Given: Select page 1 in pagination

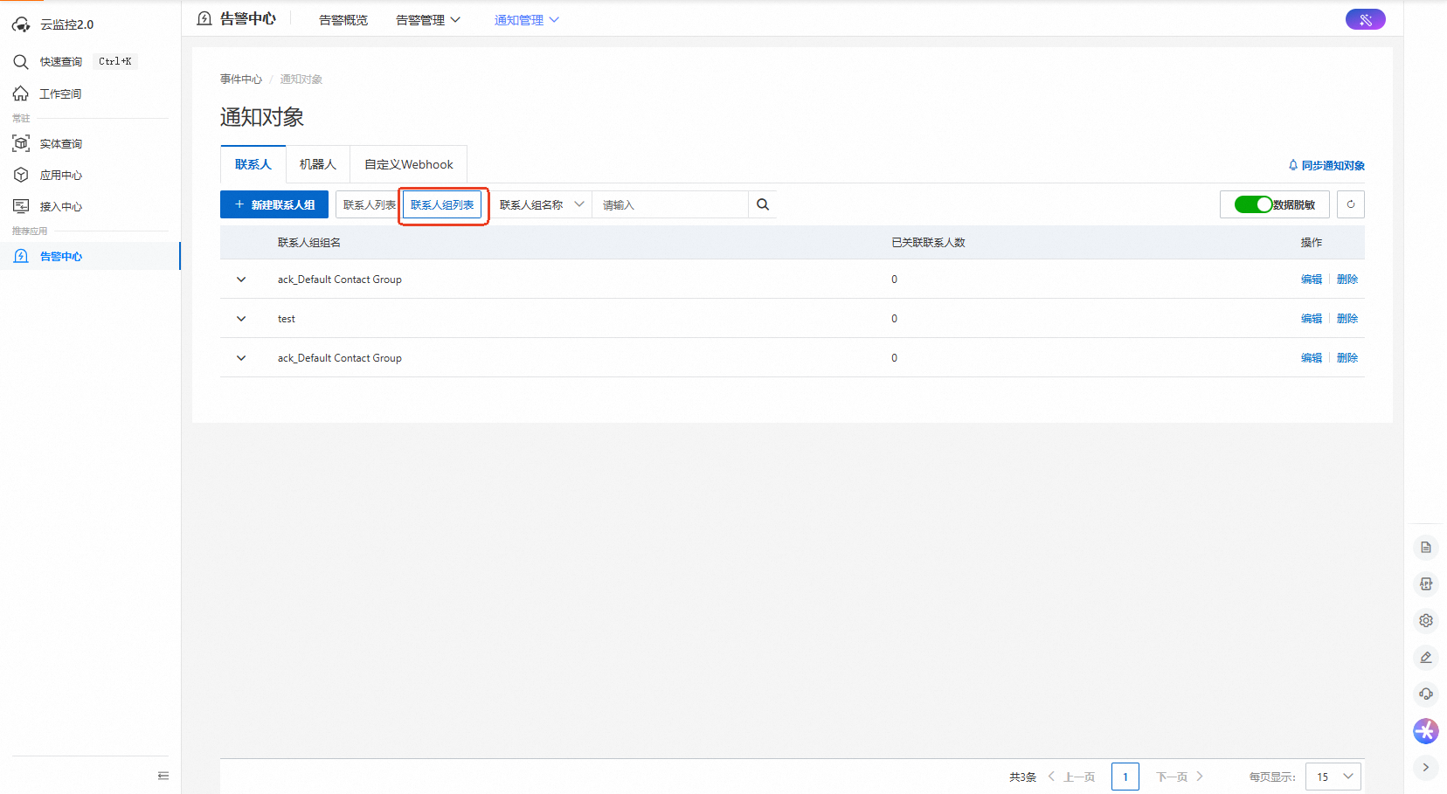Looking at the screenshot, I should click(x=1125, y=777).
